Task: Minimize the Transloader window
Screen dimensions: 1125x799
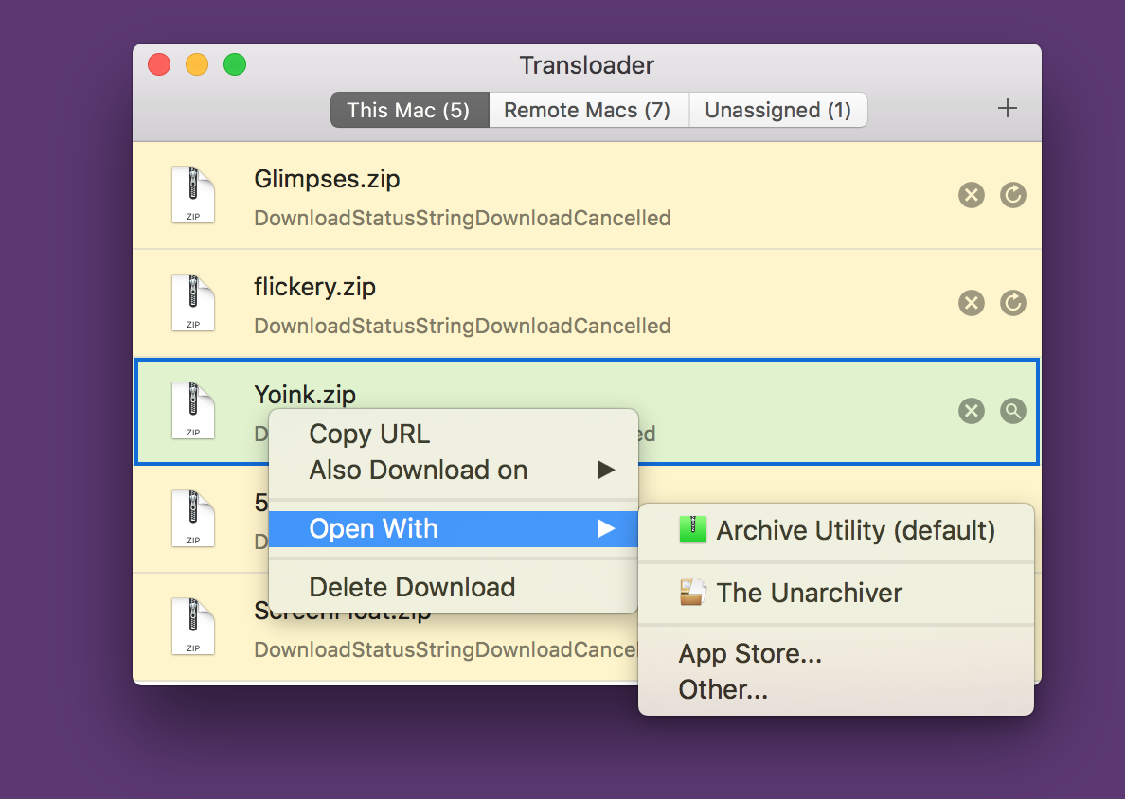Action: click(197, 64)
